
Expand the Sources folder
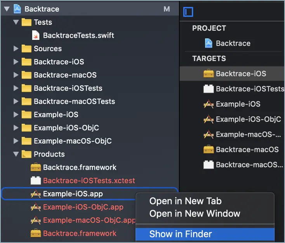click(x=16, y=49)
